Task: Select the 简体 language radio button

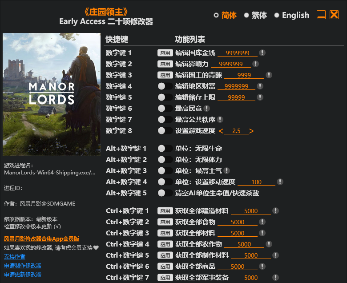Action: (x=216, y=15)
